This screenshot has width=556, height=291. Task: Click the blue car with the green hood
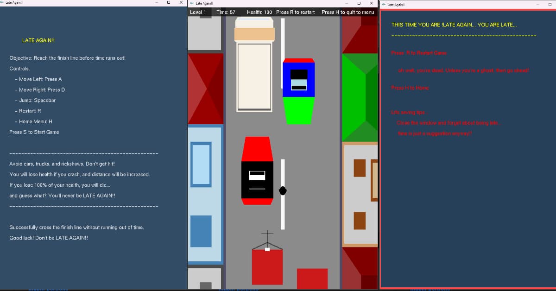(299, 91)
